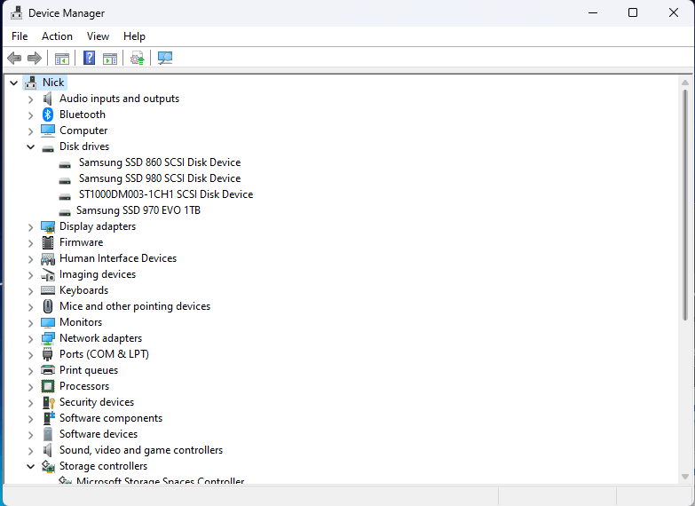Expand the Audio inputs and outputs category
The height and width of the screenshot is (506, 695).
click(x=30, y=99)
